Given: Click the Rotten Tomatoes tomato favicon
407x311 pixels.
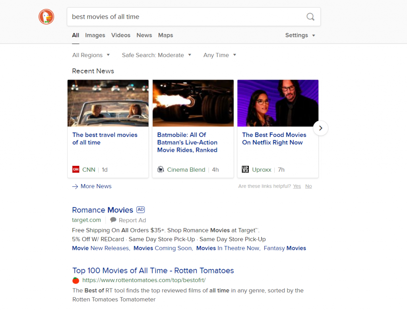Looking at the screenshot, I should [x=76, y=280].
